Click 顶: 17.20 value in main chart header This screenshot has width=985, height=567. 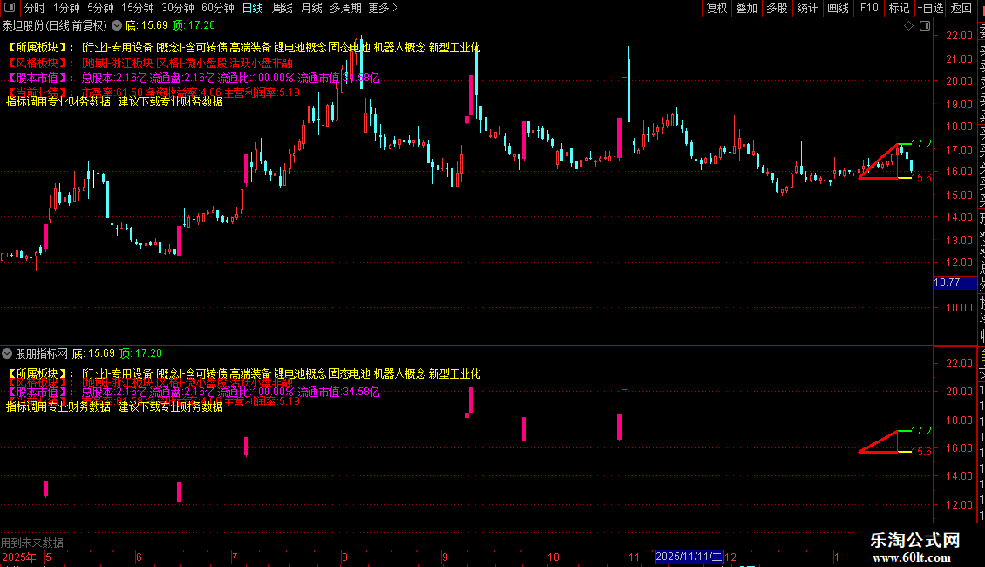[x=194, y=26]
